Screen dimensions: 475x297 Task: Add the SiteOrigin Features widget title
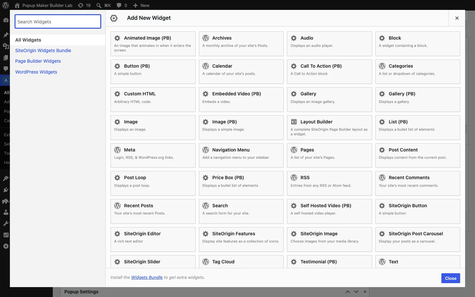pos(234,234)
